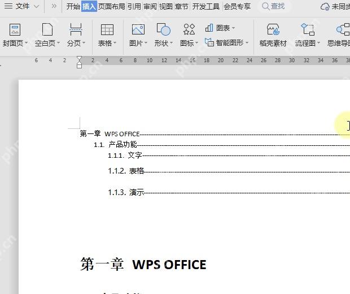This screenshot has width=350, height=294.
Task: Open the Developer Tools (开发工具) tab
Action: click(x=206, y=6)
